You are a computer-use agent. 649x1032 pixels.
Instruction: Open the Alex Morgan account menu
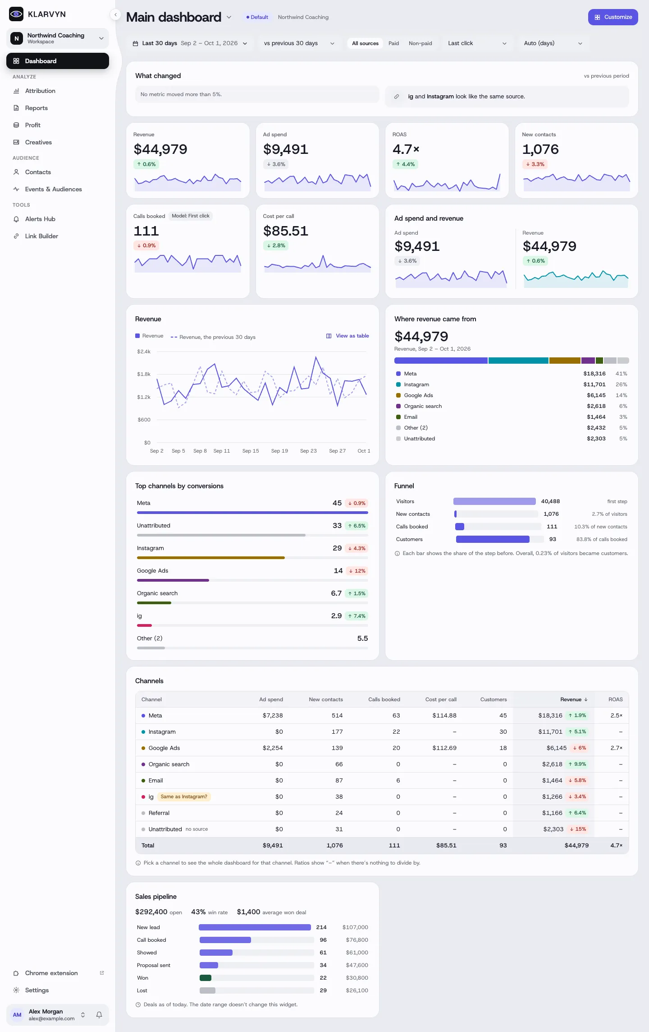click(x=48, y=1015)
